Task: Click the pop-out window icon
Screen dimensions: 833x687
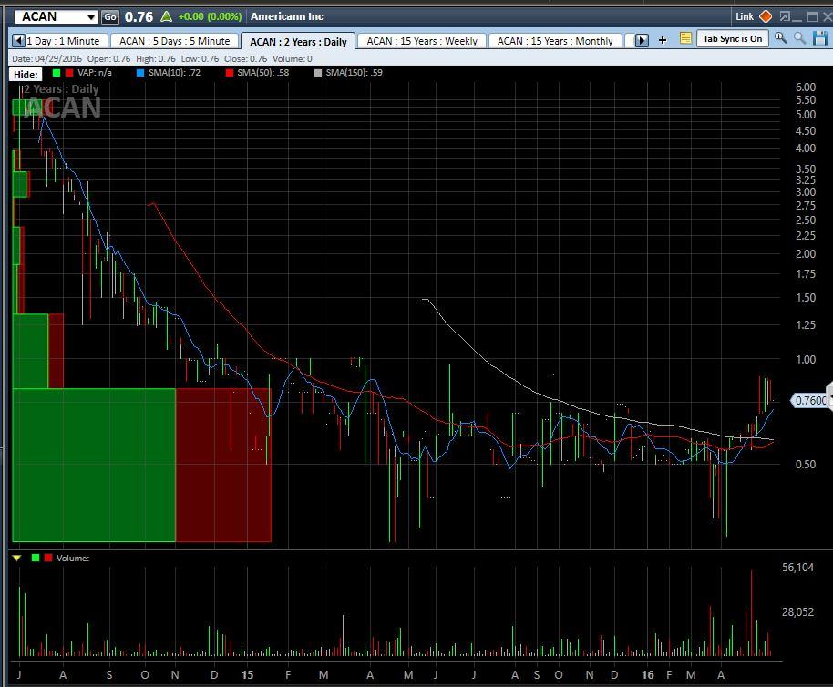Action: [x=786, y=16]
